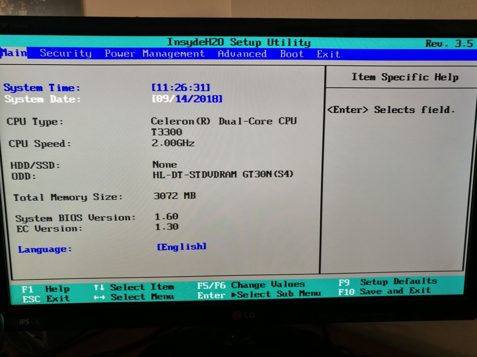
Task: Click the HL-DT-STDVDRAM GT30N drive name
Action: [223, 175]
